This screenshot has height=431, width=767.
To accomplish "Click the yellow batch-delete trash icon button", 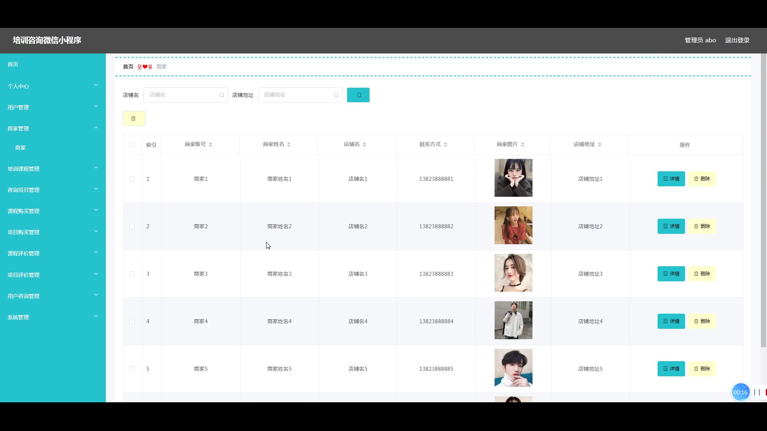I will 134,119.
